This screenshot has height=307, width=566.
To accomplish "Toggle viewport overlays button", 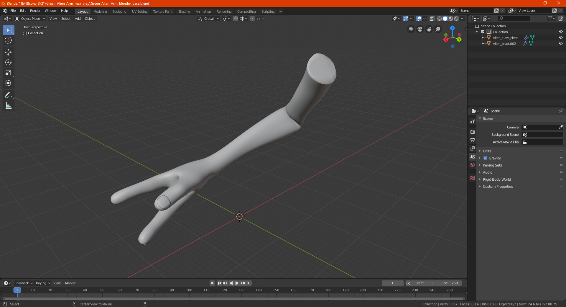I will pyautogui.click(x=419, y=19).
